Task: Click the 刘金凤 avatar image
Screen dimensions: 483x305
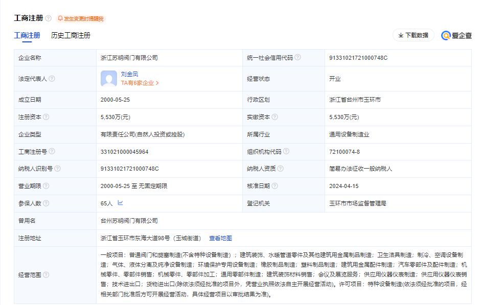Action: pyautogui.click(x=109, y=79)
